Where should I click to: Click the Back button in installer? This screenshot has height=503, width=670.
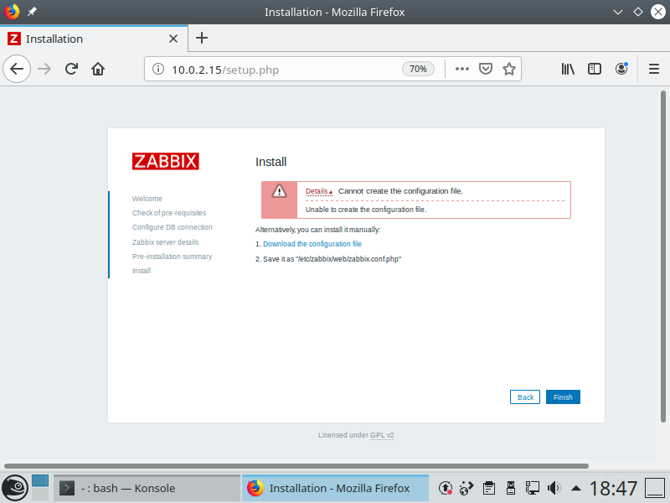coord(525,397)
